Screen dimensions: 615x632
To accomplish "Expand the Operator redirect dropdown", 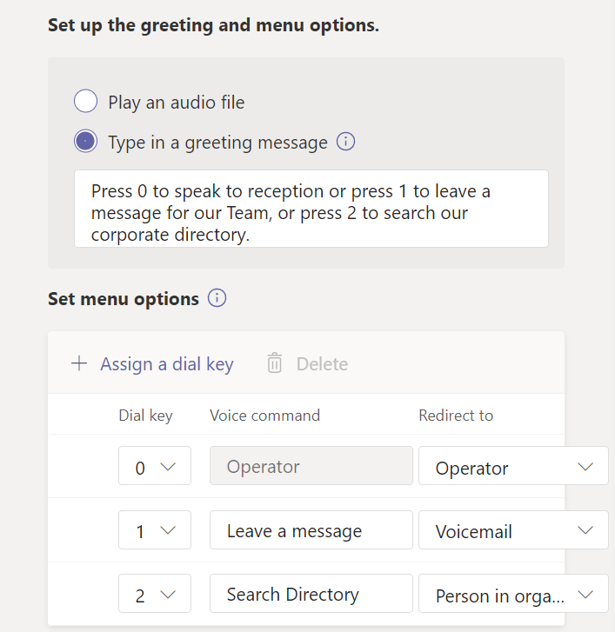I will (513, 468).
